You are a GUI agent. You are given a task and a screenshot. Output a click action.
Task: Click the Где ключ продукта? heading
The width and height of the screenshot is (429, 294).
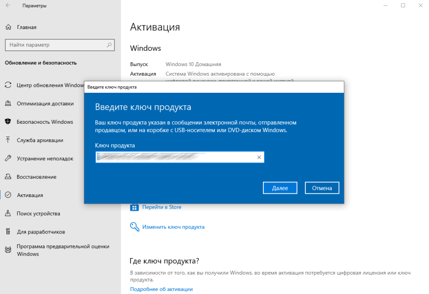(164, 261)
